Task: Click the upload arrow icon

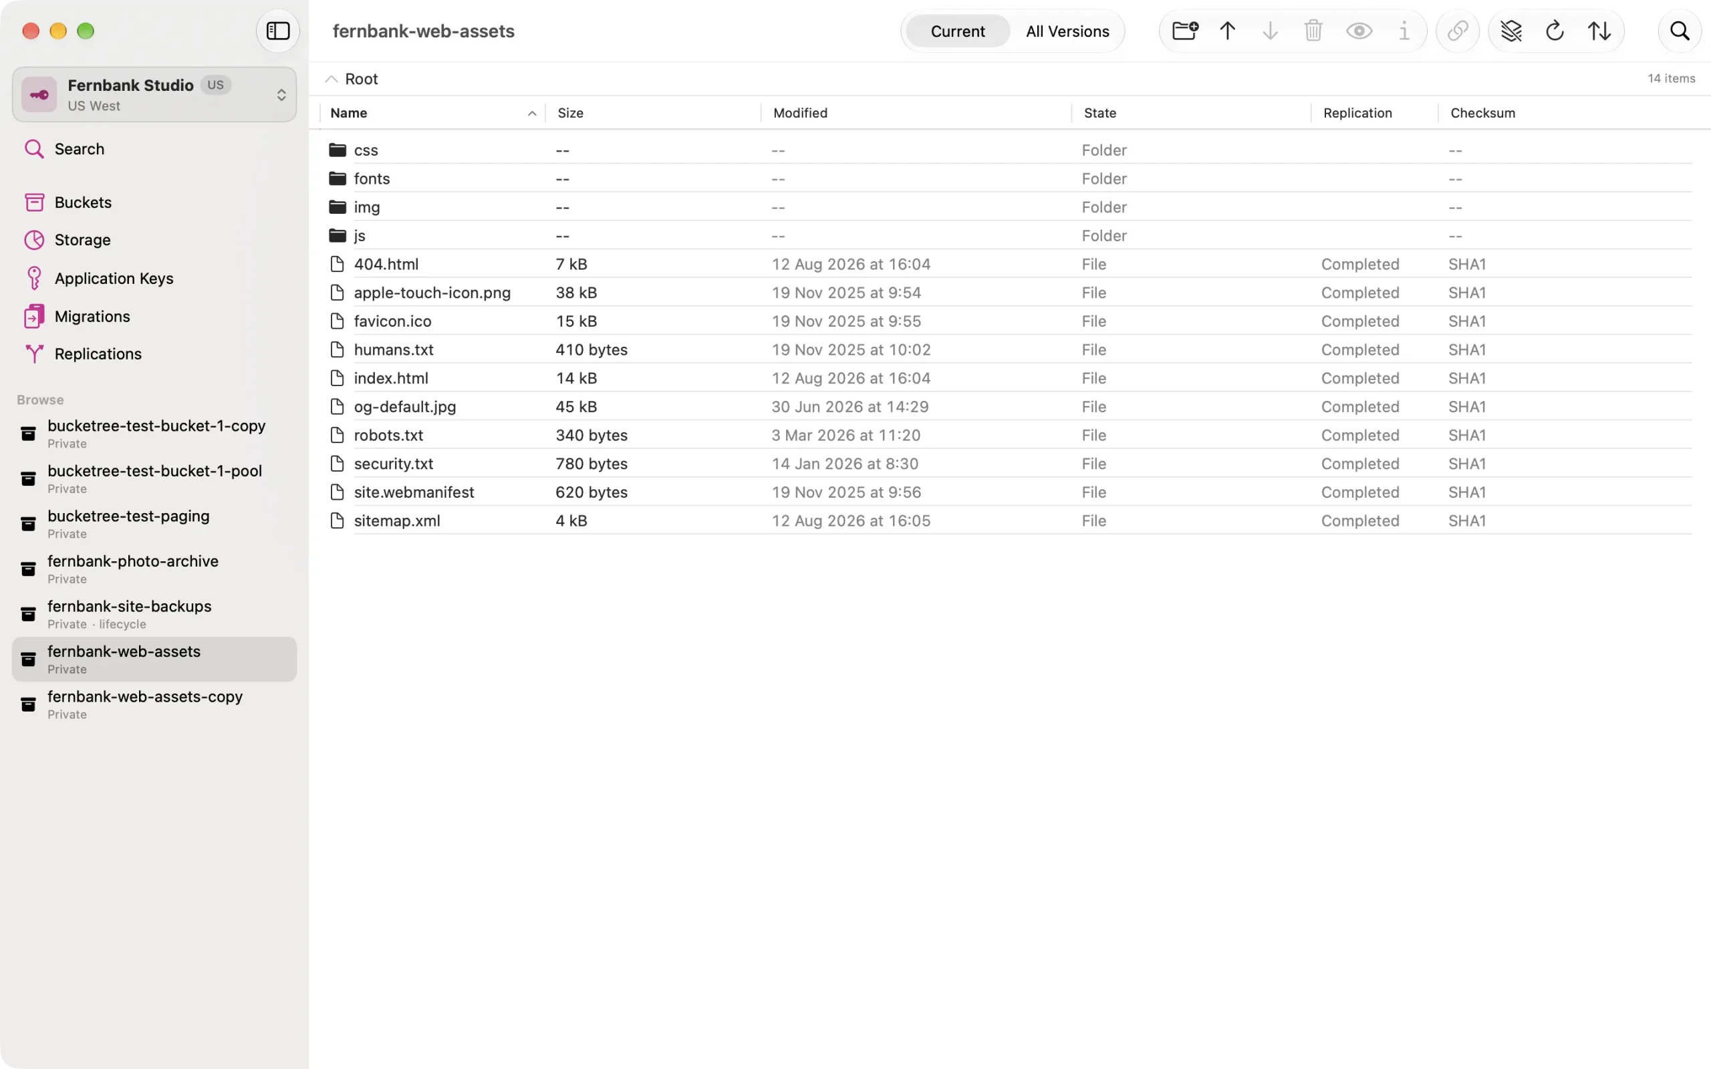Action: [1227, 31]
